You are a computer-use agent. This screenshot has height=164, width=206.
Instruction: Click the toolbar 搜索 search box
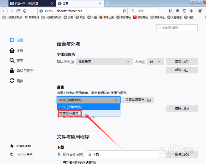coord(144,11)
